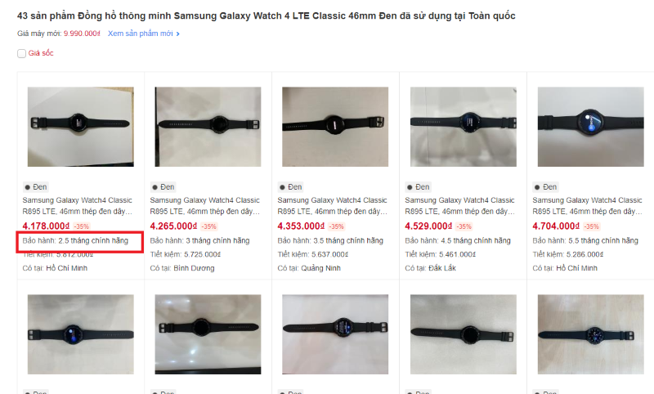The image size is (654, 394).
Task: Open the first watch image in the second row
Action: [80, 334]
